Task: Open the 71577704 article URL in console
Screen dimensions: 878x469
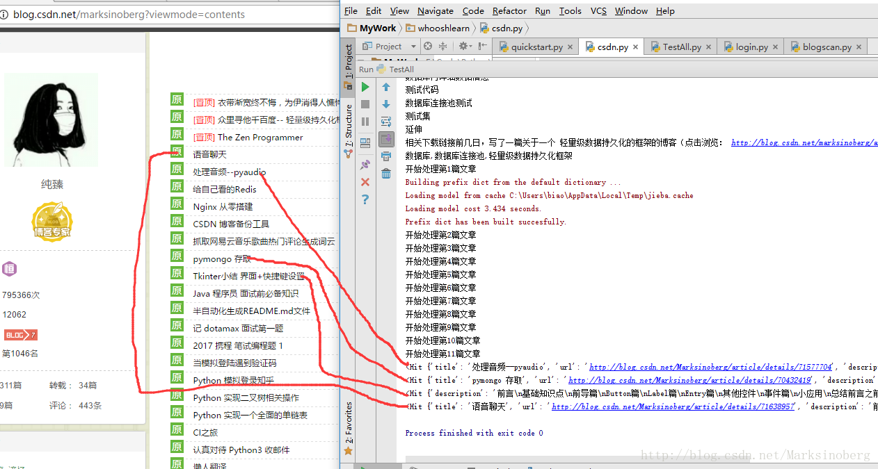Action: (x=710, y=367)
